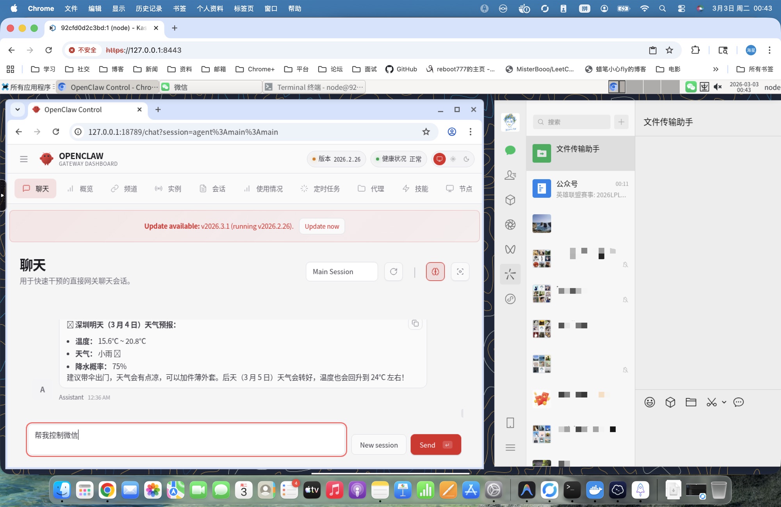Select the screenshot scissors tool in WeChat

[x=711, y=402]
